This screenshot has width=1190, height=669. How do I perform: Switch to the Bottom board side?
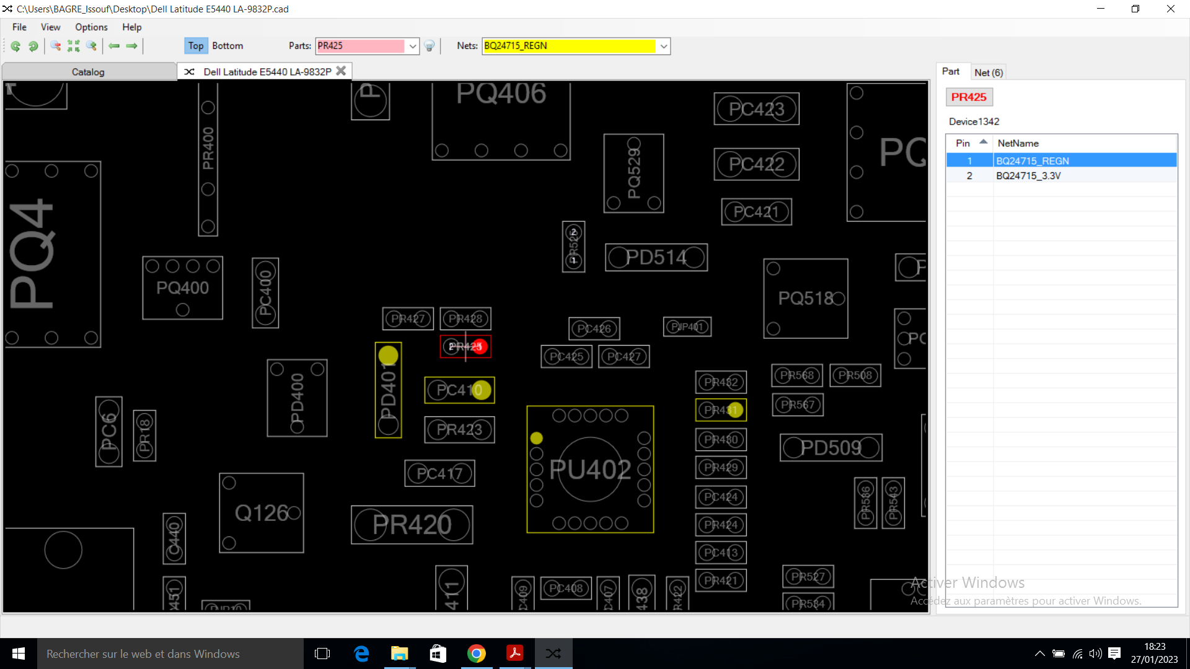click(x=227, y=46)
